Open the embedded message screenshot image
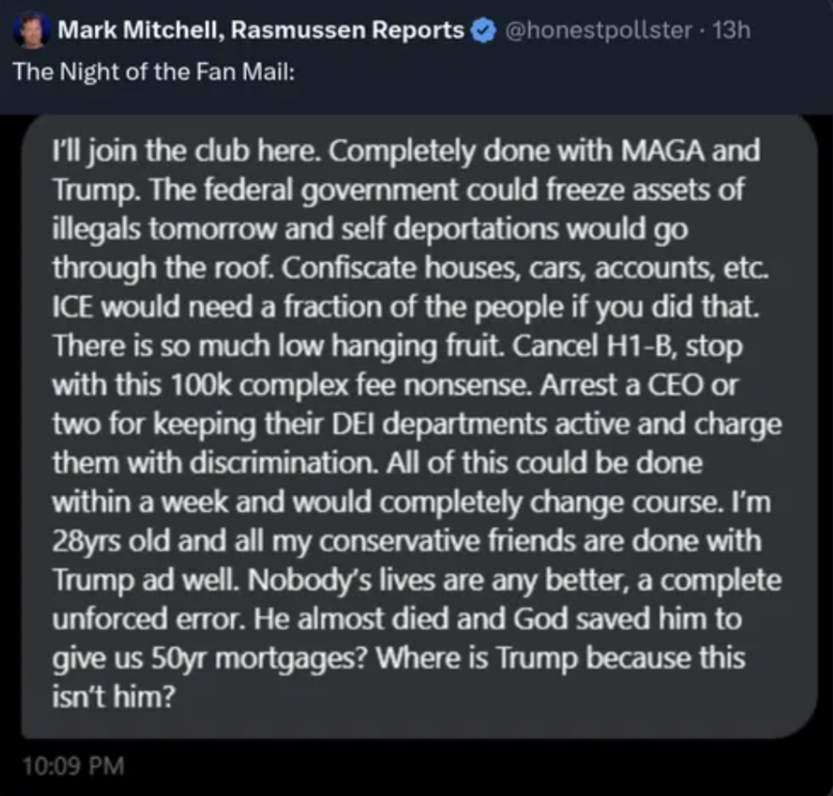The width and height of the screenshot is (833, 796). (415, 433)
